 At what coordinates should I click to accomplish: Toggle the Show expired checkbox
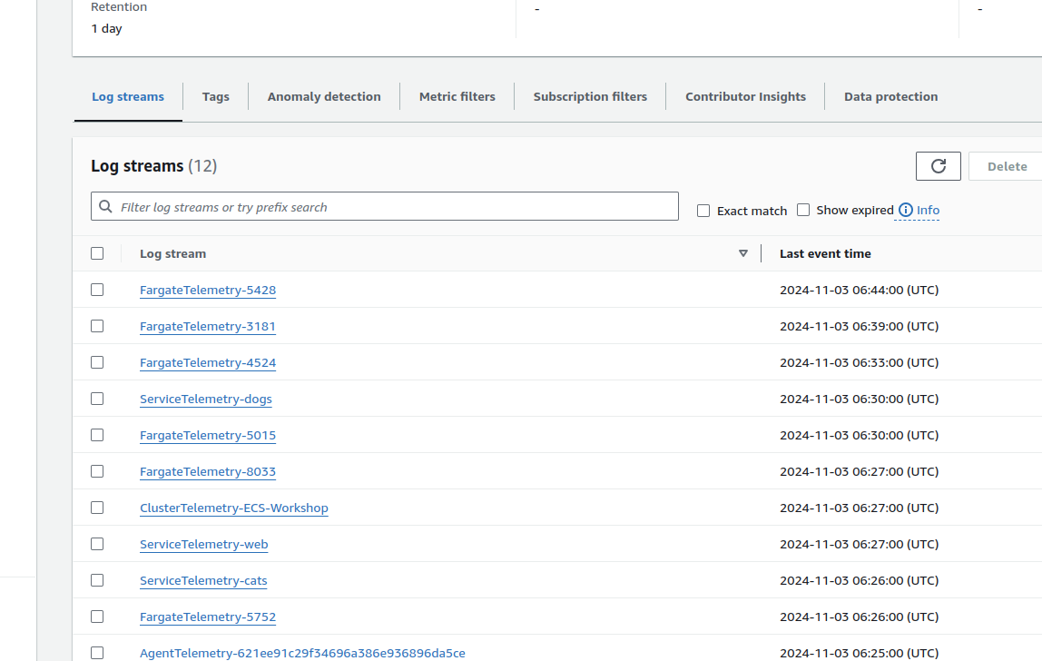(803, 210)
